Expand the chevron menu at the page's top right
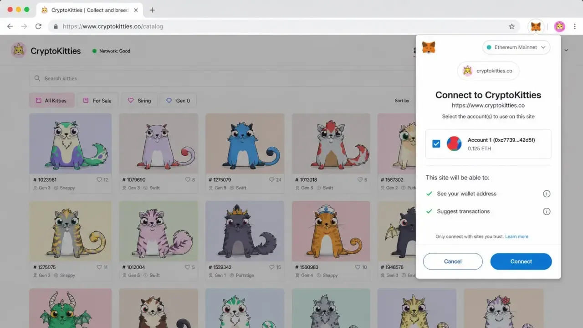 (566, 50)
